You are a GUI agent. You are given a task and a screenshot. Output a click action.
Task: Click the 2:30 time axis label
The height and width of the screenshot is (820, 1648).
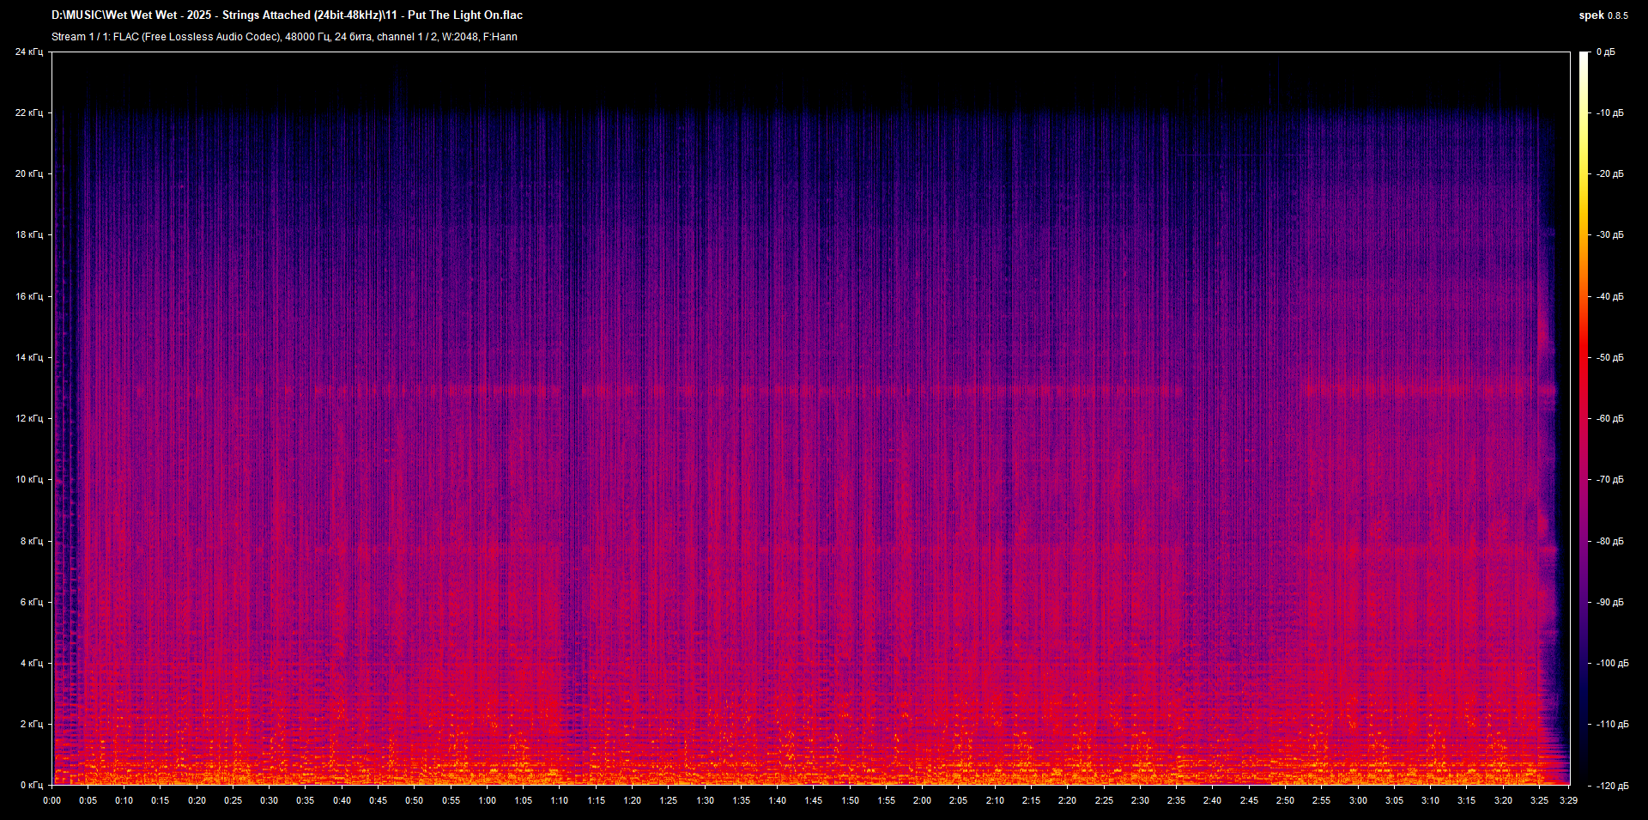coord(1140,800)
